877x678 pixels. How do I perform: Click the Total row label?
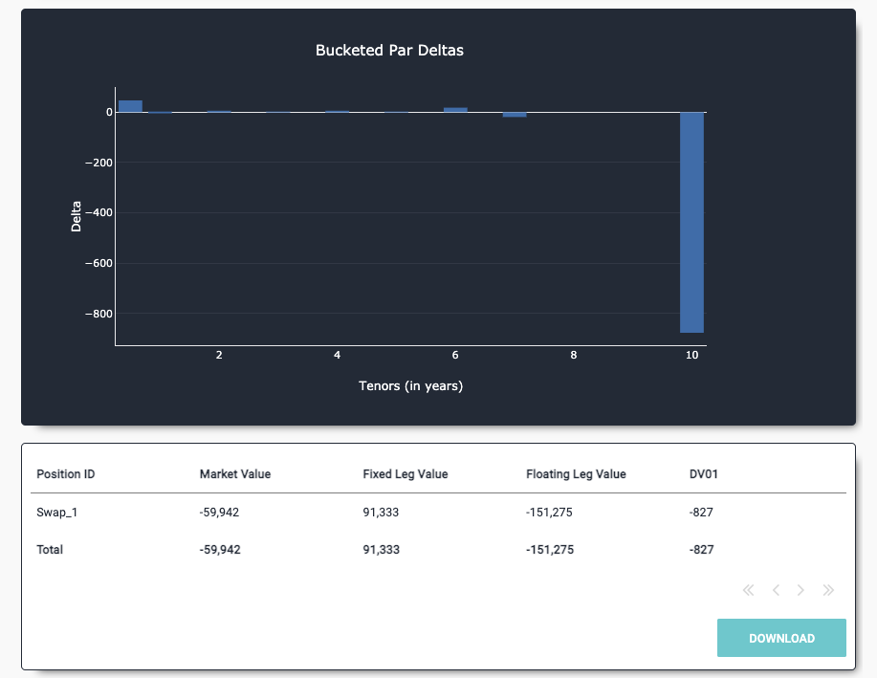(50, 550)
